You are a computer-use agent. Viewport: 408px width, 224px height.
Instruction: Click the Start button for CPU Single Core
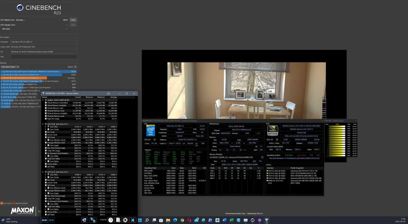[73, 25]
